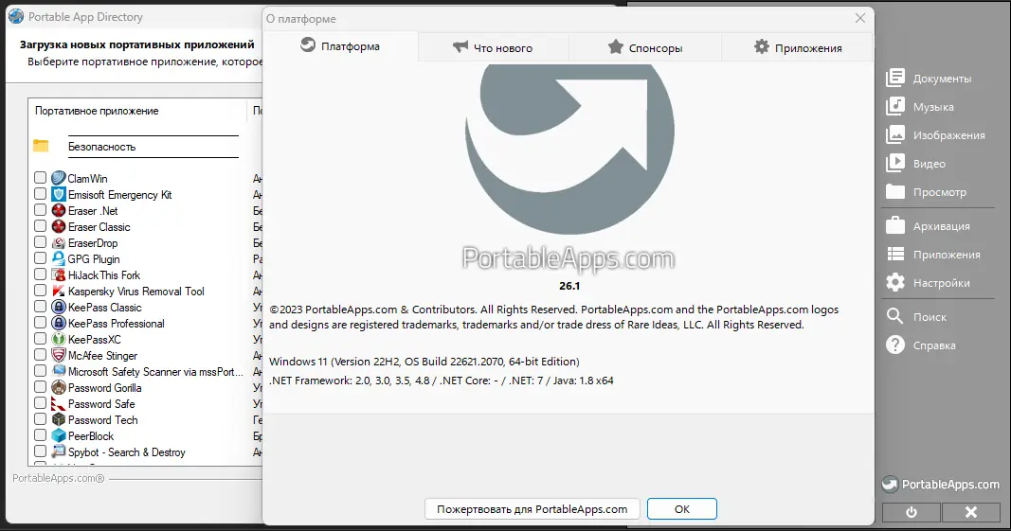
Task: Click Справка label in sidebar
Action: pyautogui.click(x=934, y=345)
